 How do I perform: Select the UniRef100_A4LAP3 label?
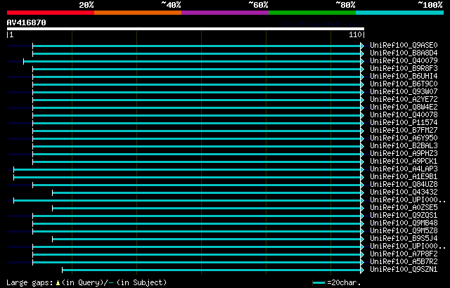(x=404, y=169)
